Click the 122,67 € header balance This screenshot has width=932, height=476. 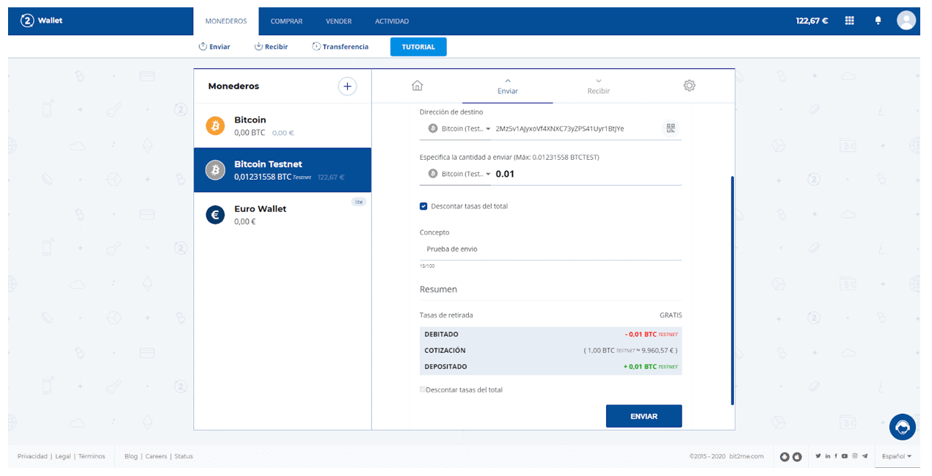coord(812,21)
